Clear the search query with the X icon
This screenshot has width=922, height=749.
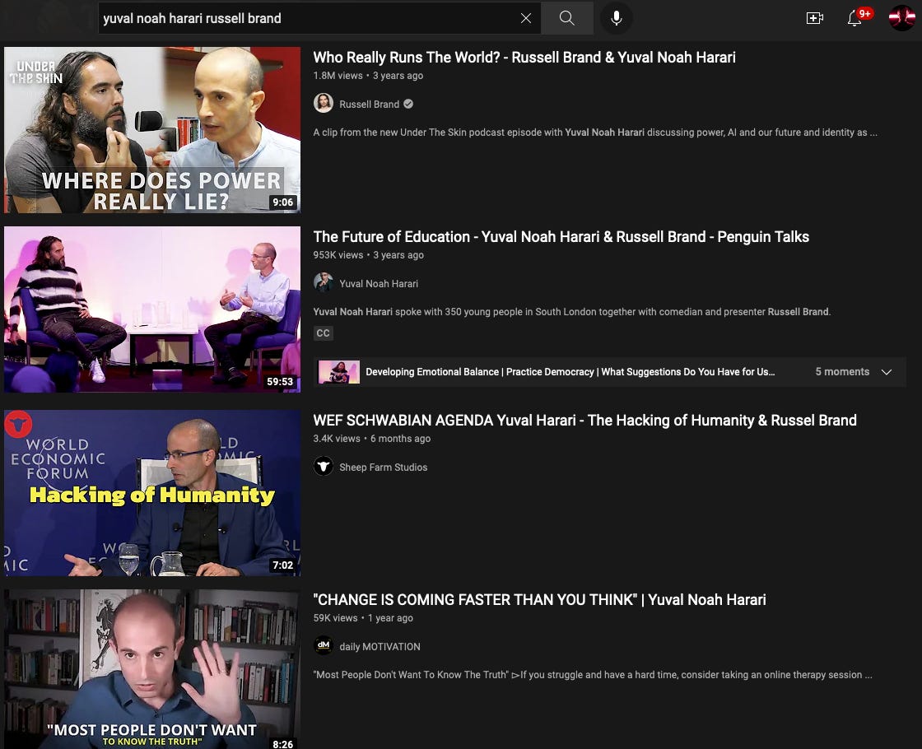pos(526,18)
